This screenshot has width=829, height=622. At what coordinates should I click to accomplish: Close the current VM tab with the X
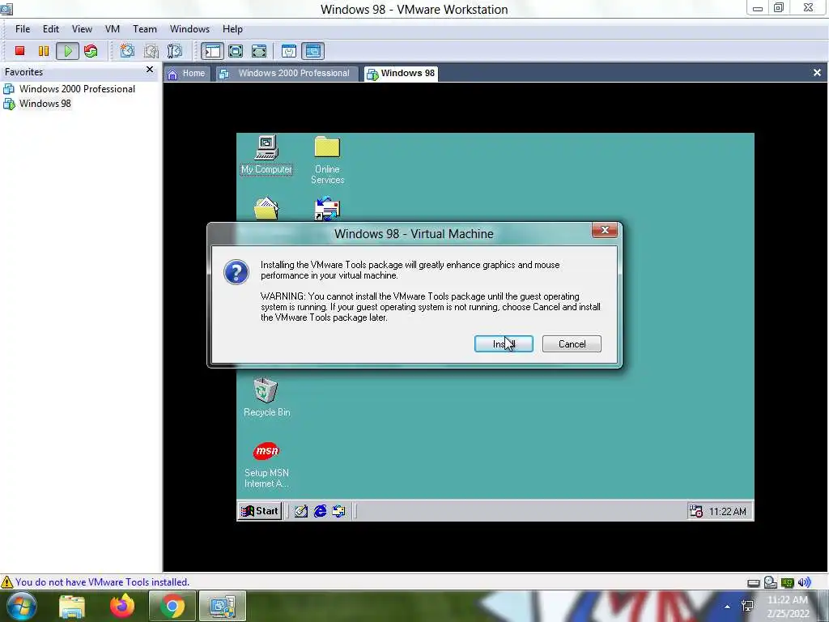click(817, 72)
